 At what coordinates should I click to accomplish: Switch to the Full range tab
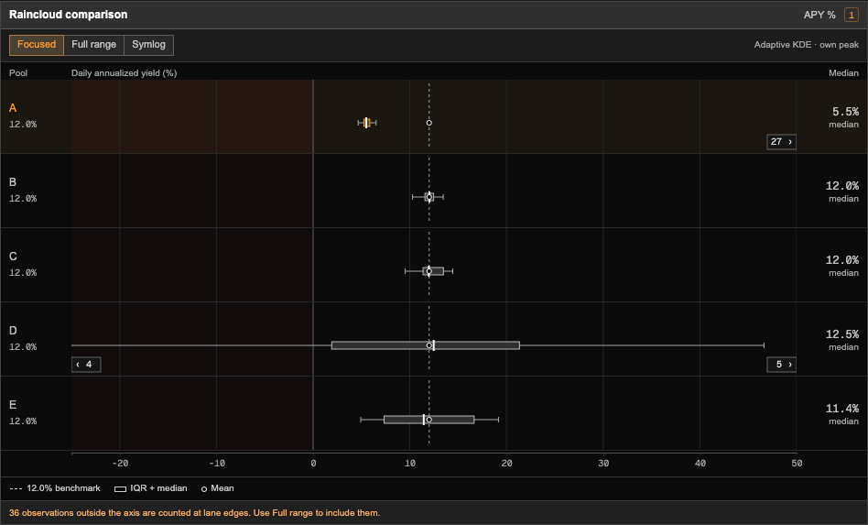pos(94,45)
